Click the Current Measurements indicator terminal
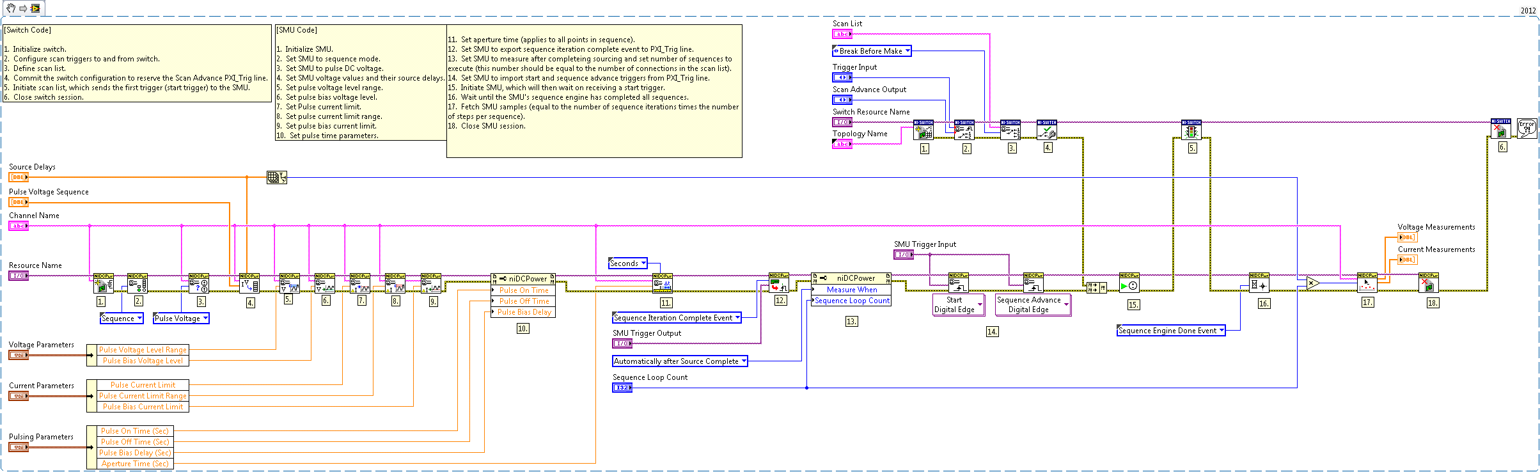The image size is (1540, 472). click(x=1408, y=260)
